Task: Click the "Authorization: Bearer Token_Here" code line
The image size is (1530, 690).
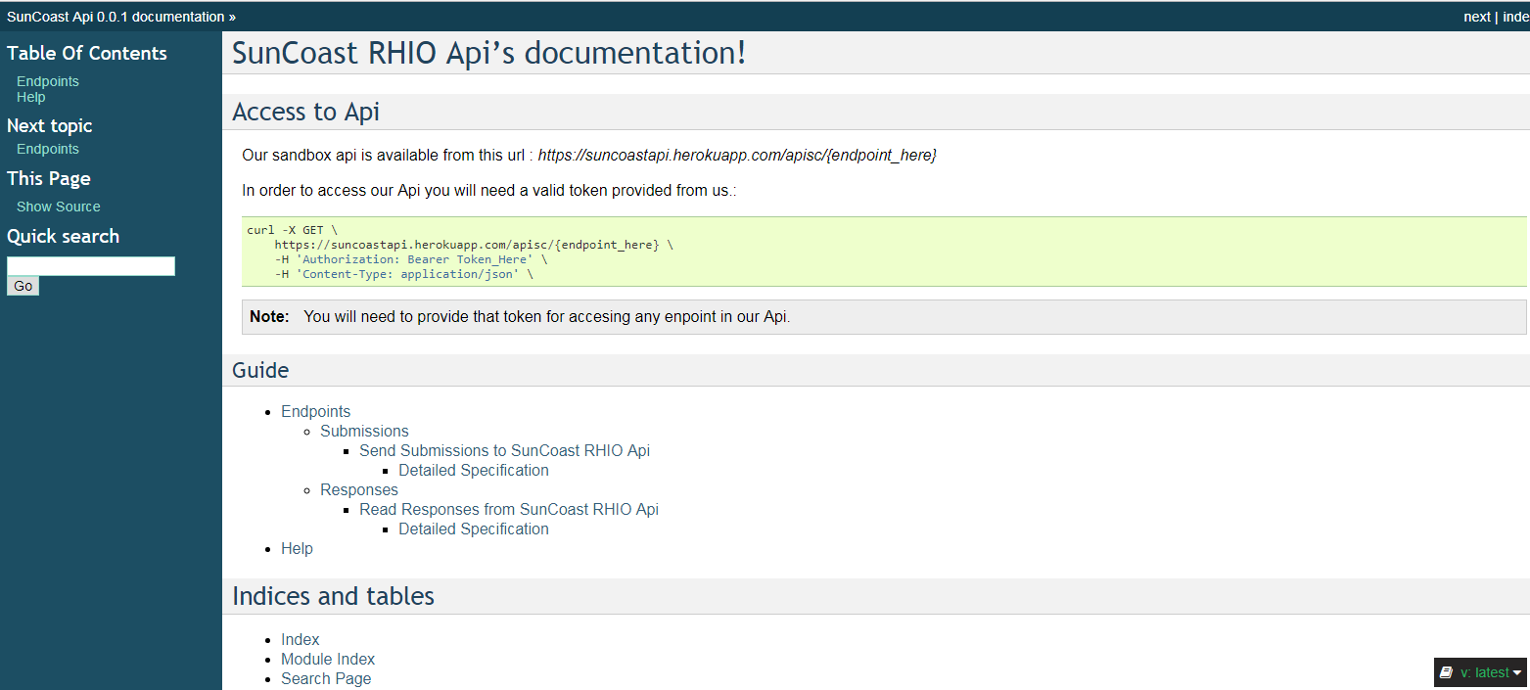Action: (x=411, y=259)
